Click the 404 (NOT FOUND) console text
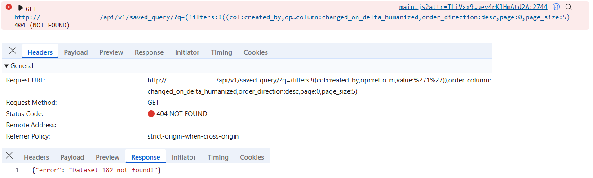This screenshot has width=593, height=178. tap(42, 26)
